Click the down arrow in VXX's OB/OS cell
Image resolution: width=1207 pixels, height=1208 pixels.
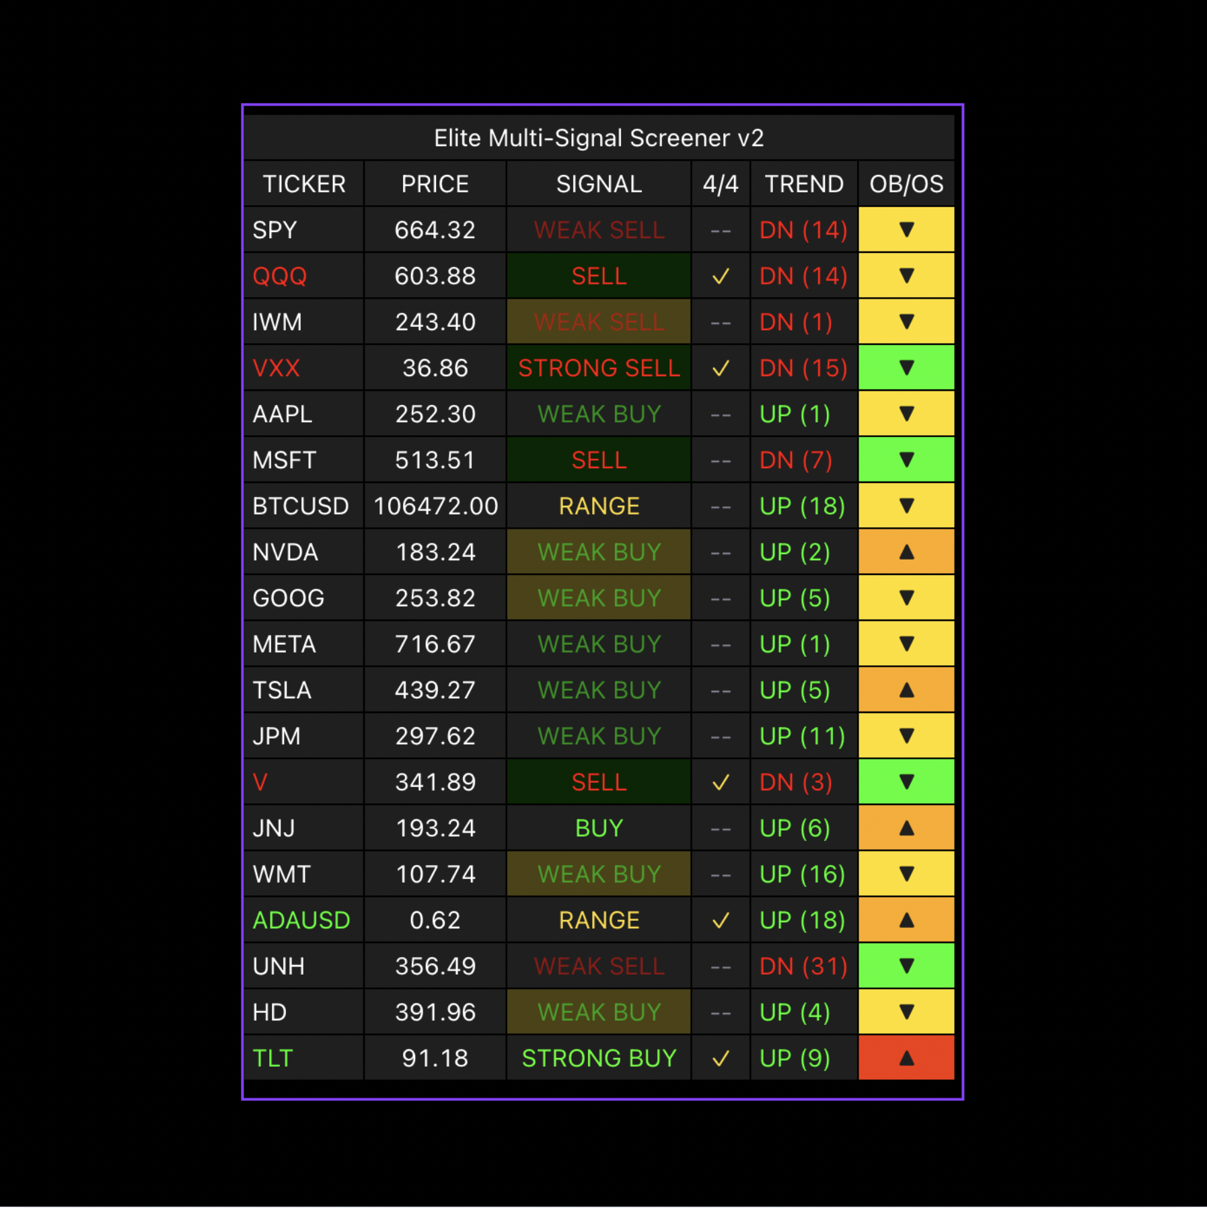point(906,368)
